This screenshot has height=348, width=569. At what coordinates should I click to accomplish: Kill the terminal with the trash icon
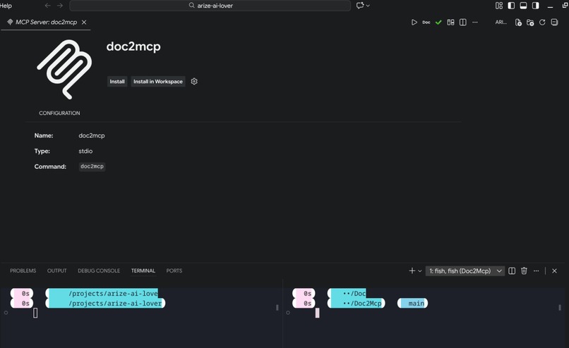pos(524,271)
